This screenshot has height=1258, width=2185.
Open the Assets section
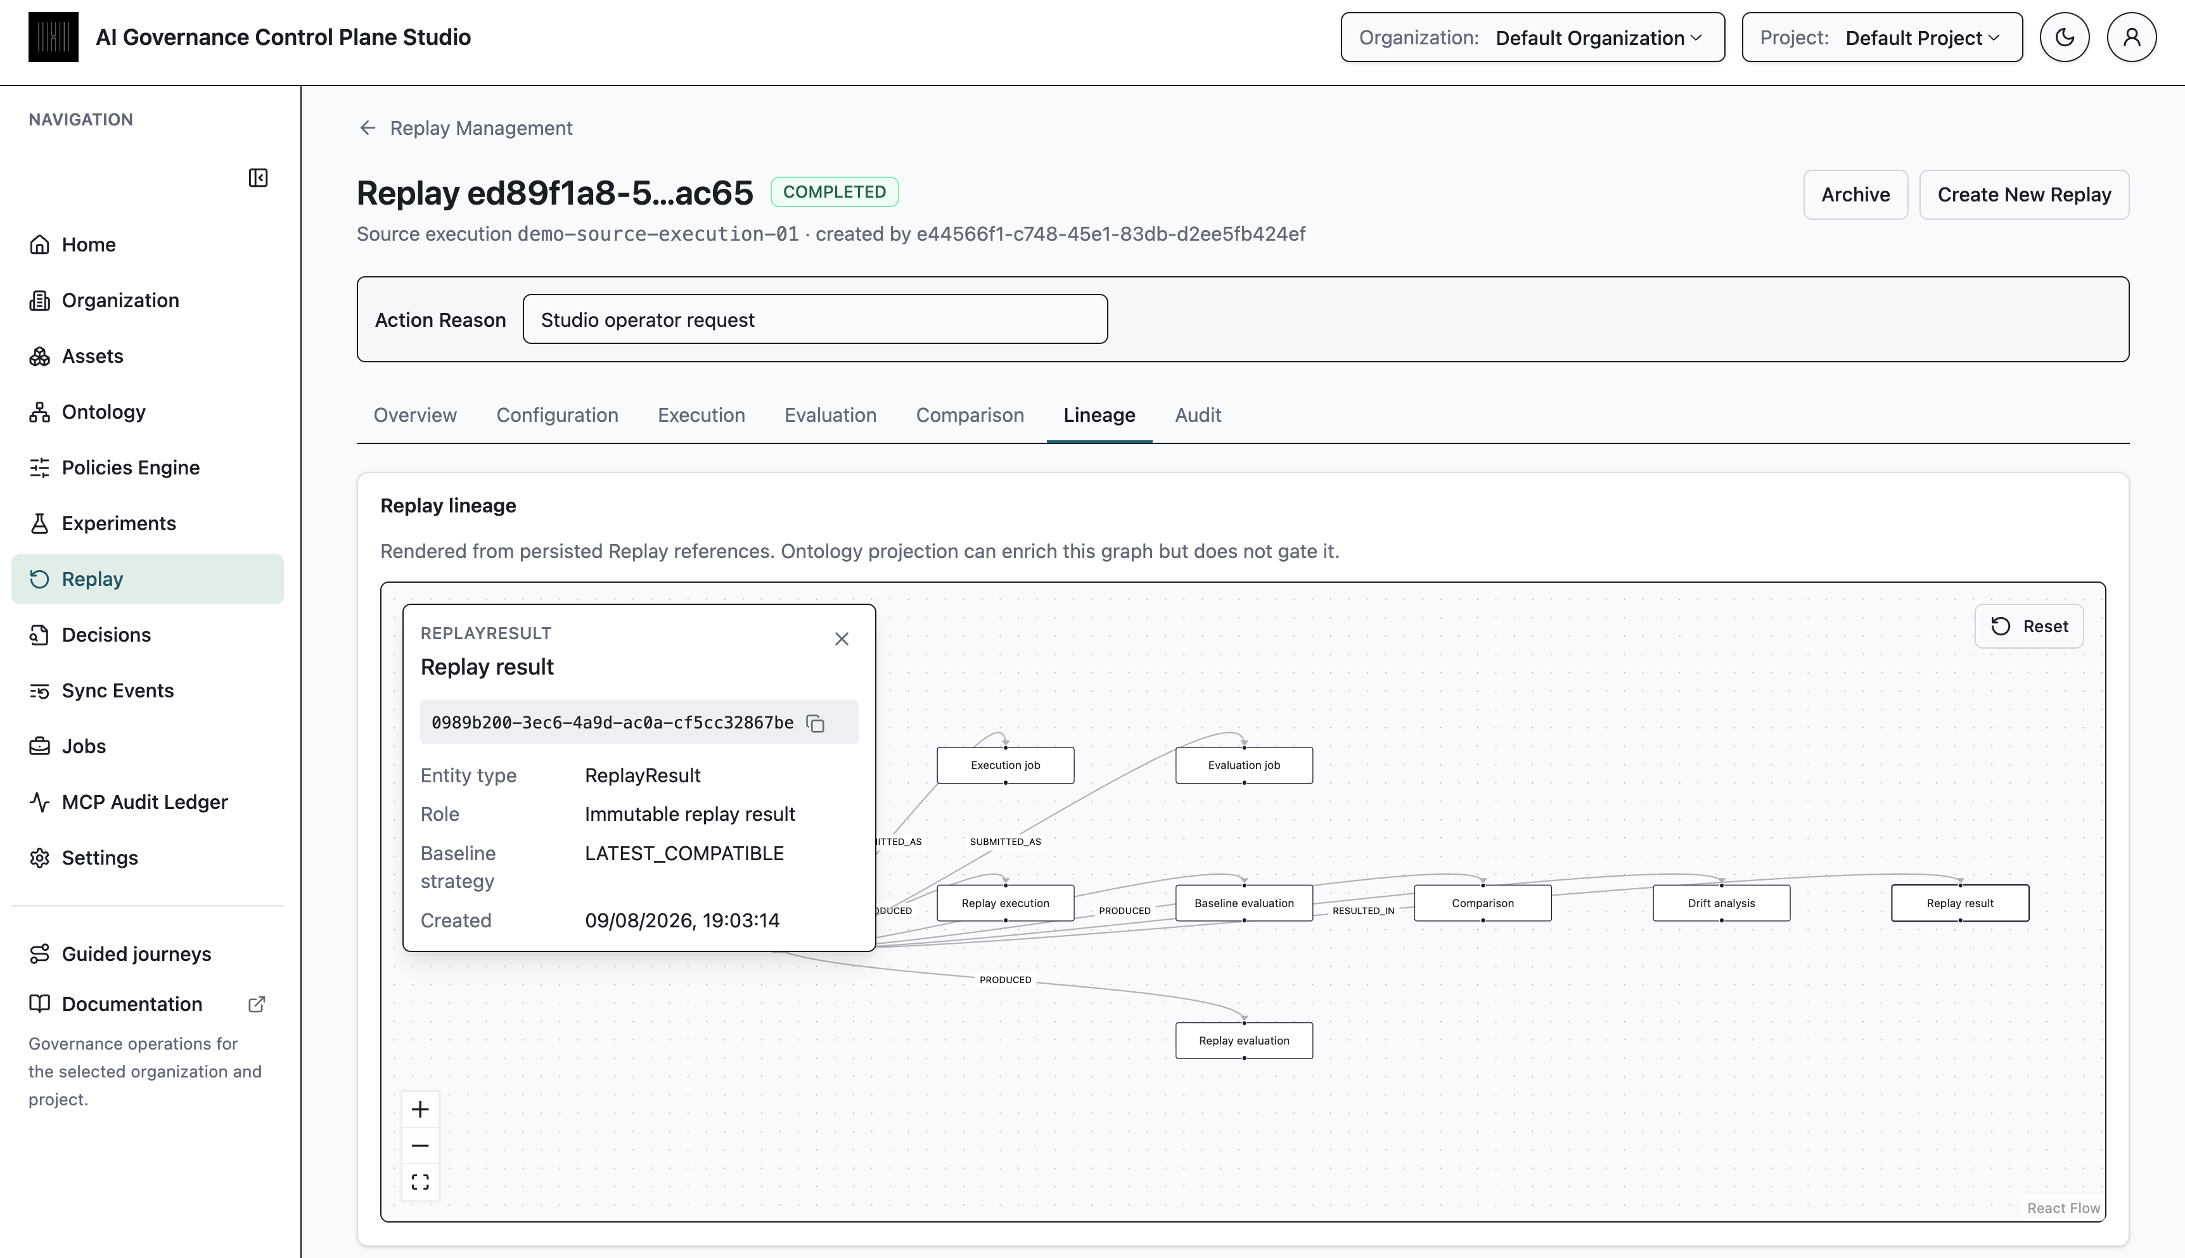click(147, 356)
